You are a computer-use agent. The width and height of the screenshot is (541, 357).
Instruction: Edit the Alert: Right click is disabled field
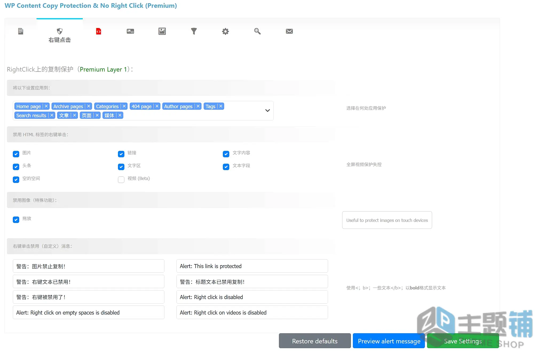click(x=252, y=297)
